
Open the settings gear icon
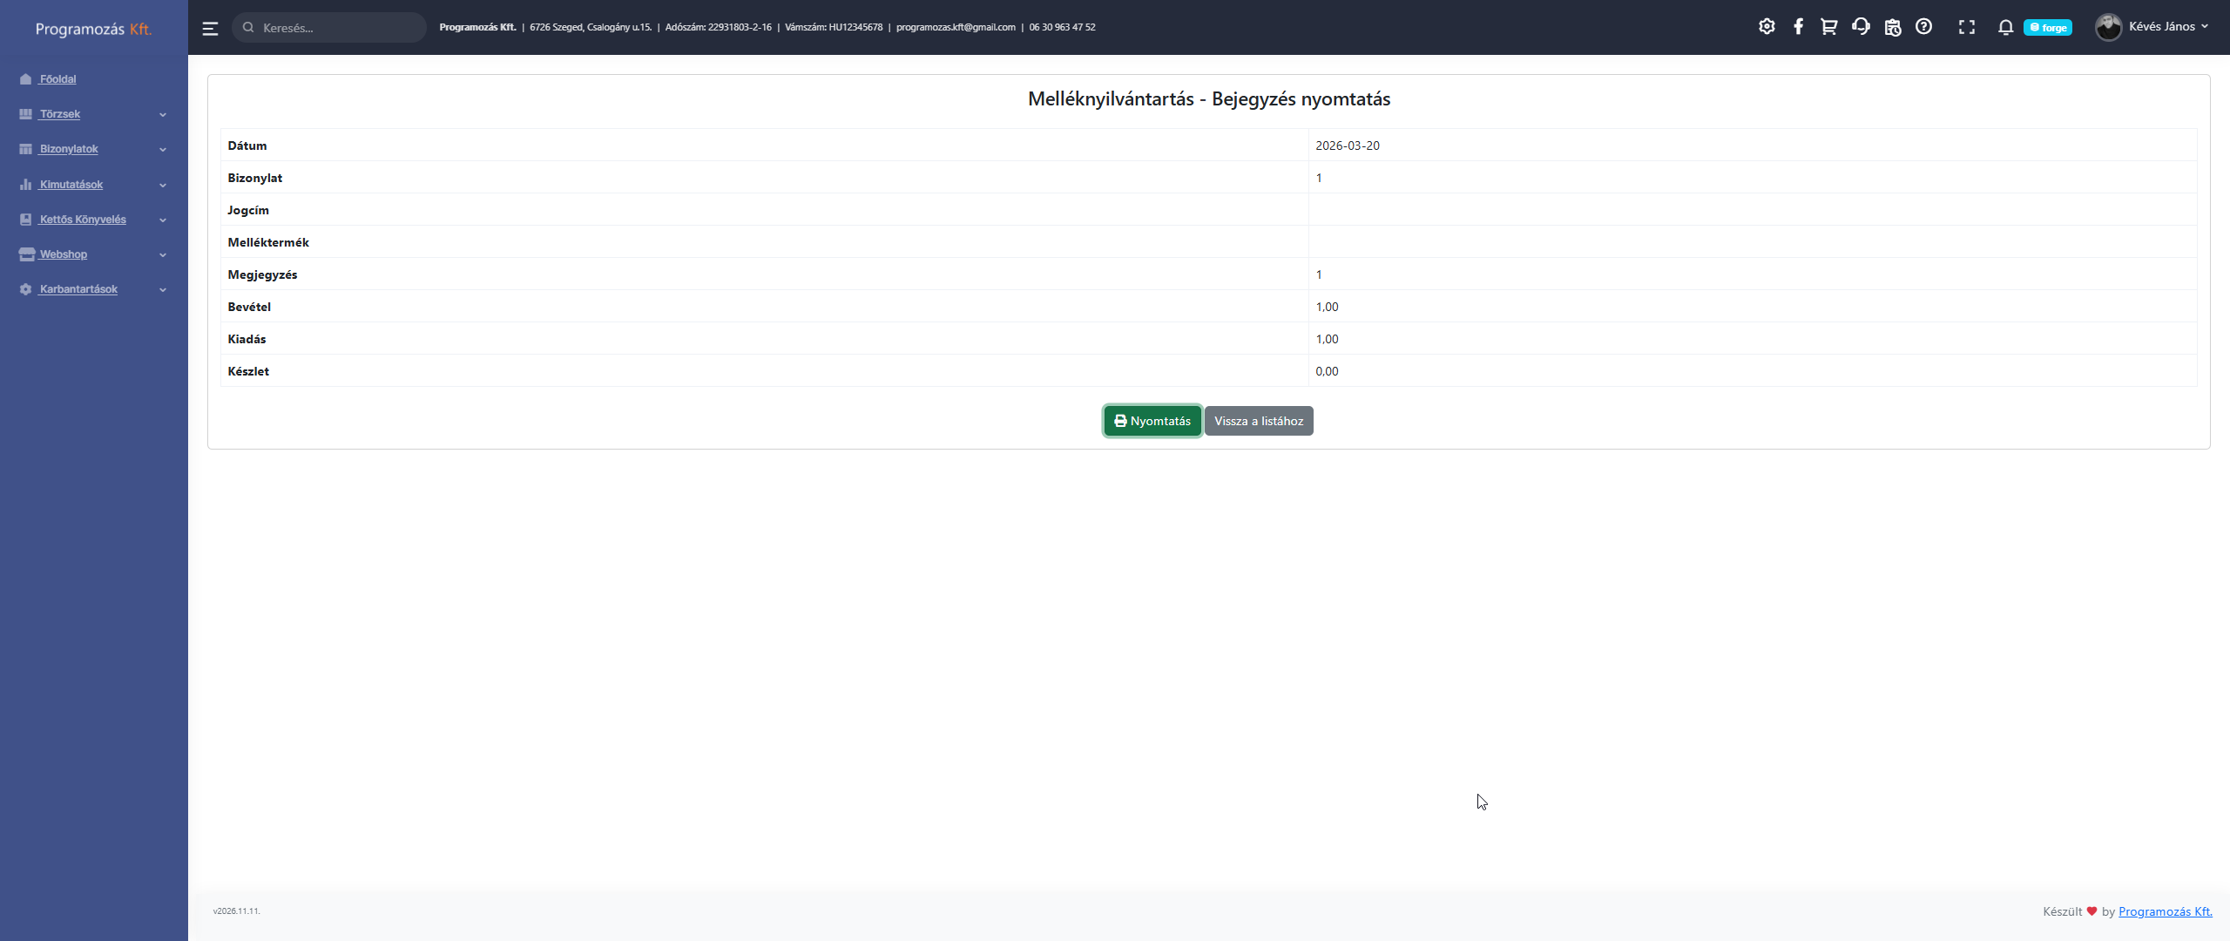(1767, 27)
